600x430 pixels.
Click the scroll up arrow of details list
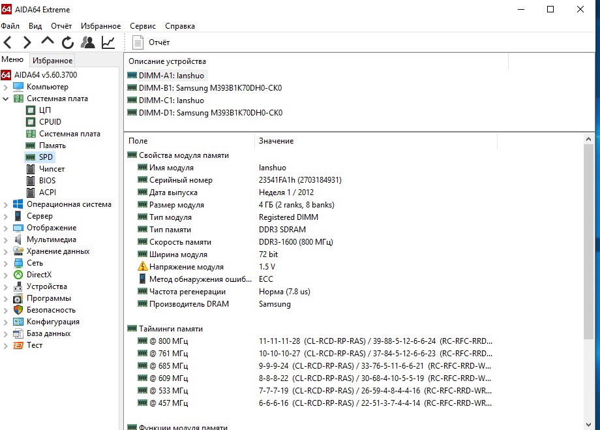(x=588, y=140)
